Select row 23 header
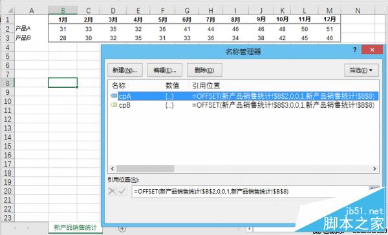Screen dimensions: 388x235 click(x=7, y=218)
